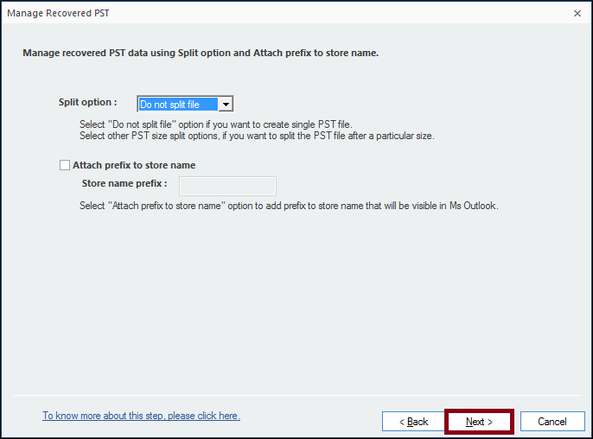The width and height of the screenshot is (593, 439).
Task: Close the Manage Recovered PST window
Action: click(577, 13)
